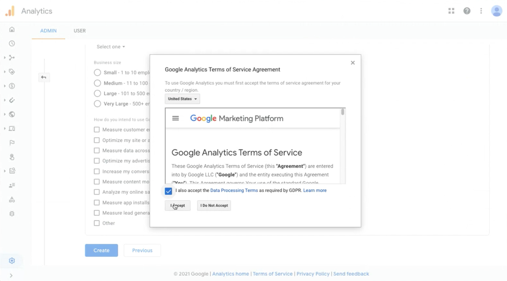Open the Help question mark icon
Viewport: 507px width, 281px height.
pos(467,11)
